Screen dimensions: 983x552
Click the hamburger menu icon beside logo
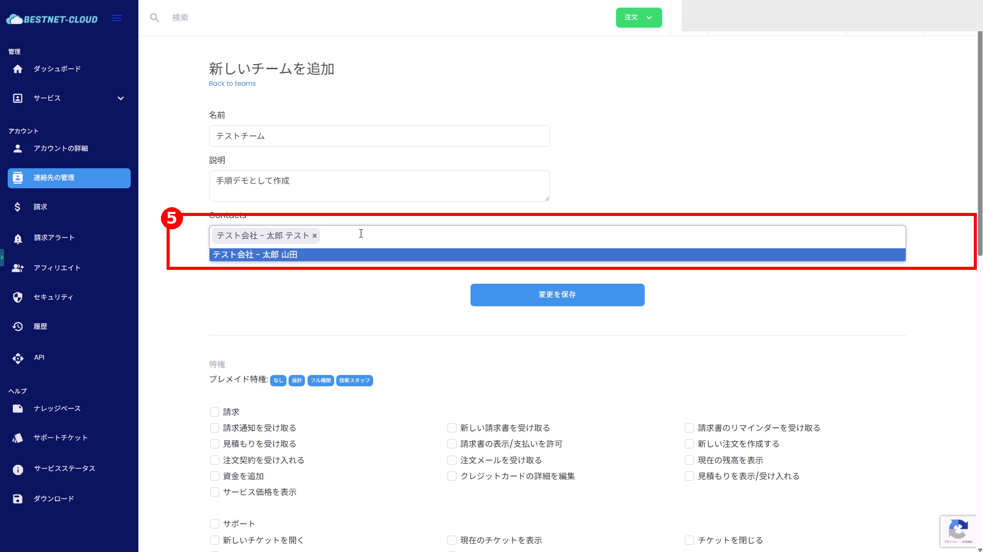(x=117, y=18)
